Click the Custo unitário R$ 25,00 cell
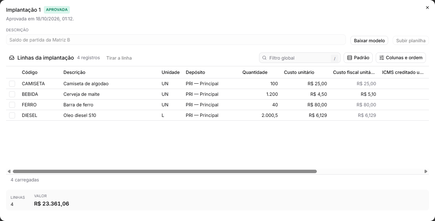This screenshot has height=221, width=435. (317, 84)
